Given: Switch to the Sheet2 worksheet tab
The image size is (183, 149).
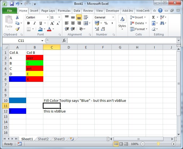Looking at the screenshot, I should pyautogui.click(x=43, y=139).
